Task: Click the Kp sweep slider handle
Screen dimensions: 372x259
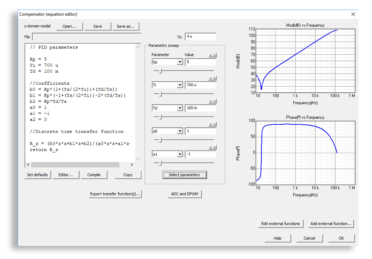Action: [161, 71]
